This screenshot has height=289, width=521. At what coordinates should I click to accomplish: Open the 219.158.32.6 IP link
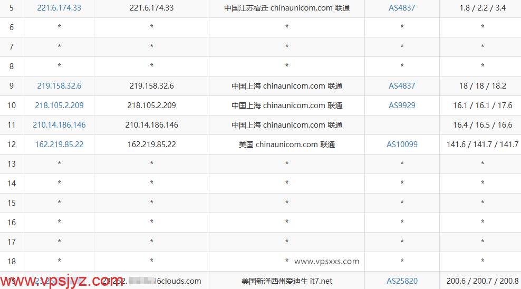[59, 86]
